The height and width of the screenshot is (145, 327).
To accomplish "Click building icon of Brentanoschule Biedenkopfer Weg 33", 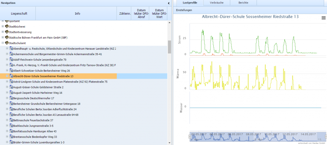I will point(11,137).
